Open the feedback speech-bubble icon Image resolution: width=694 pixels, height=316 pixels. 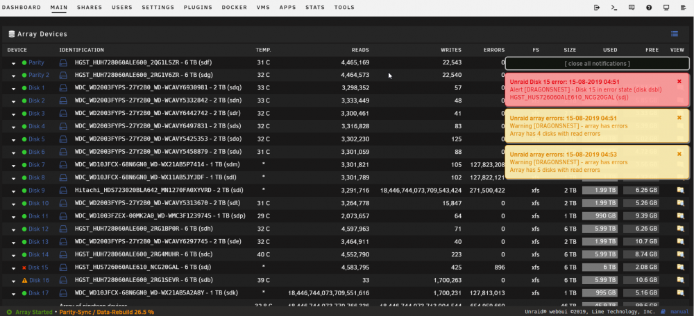pos(632,8)
